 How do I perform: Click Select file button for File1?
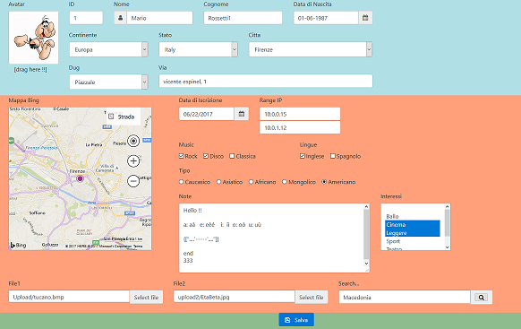[146, 297]
